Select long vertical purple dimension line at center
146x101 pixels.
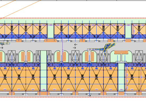(x=62, y=50)
